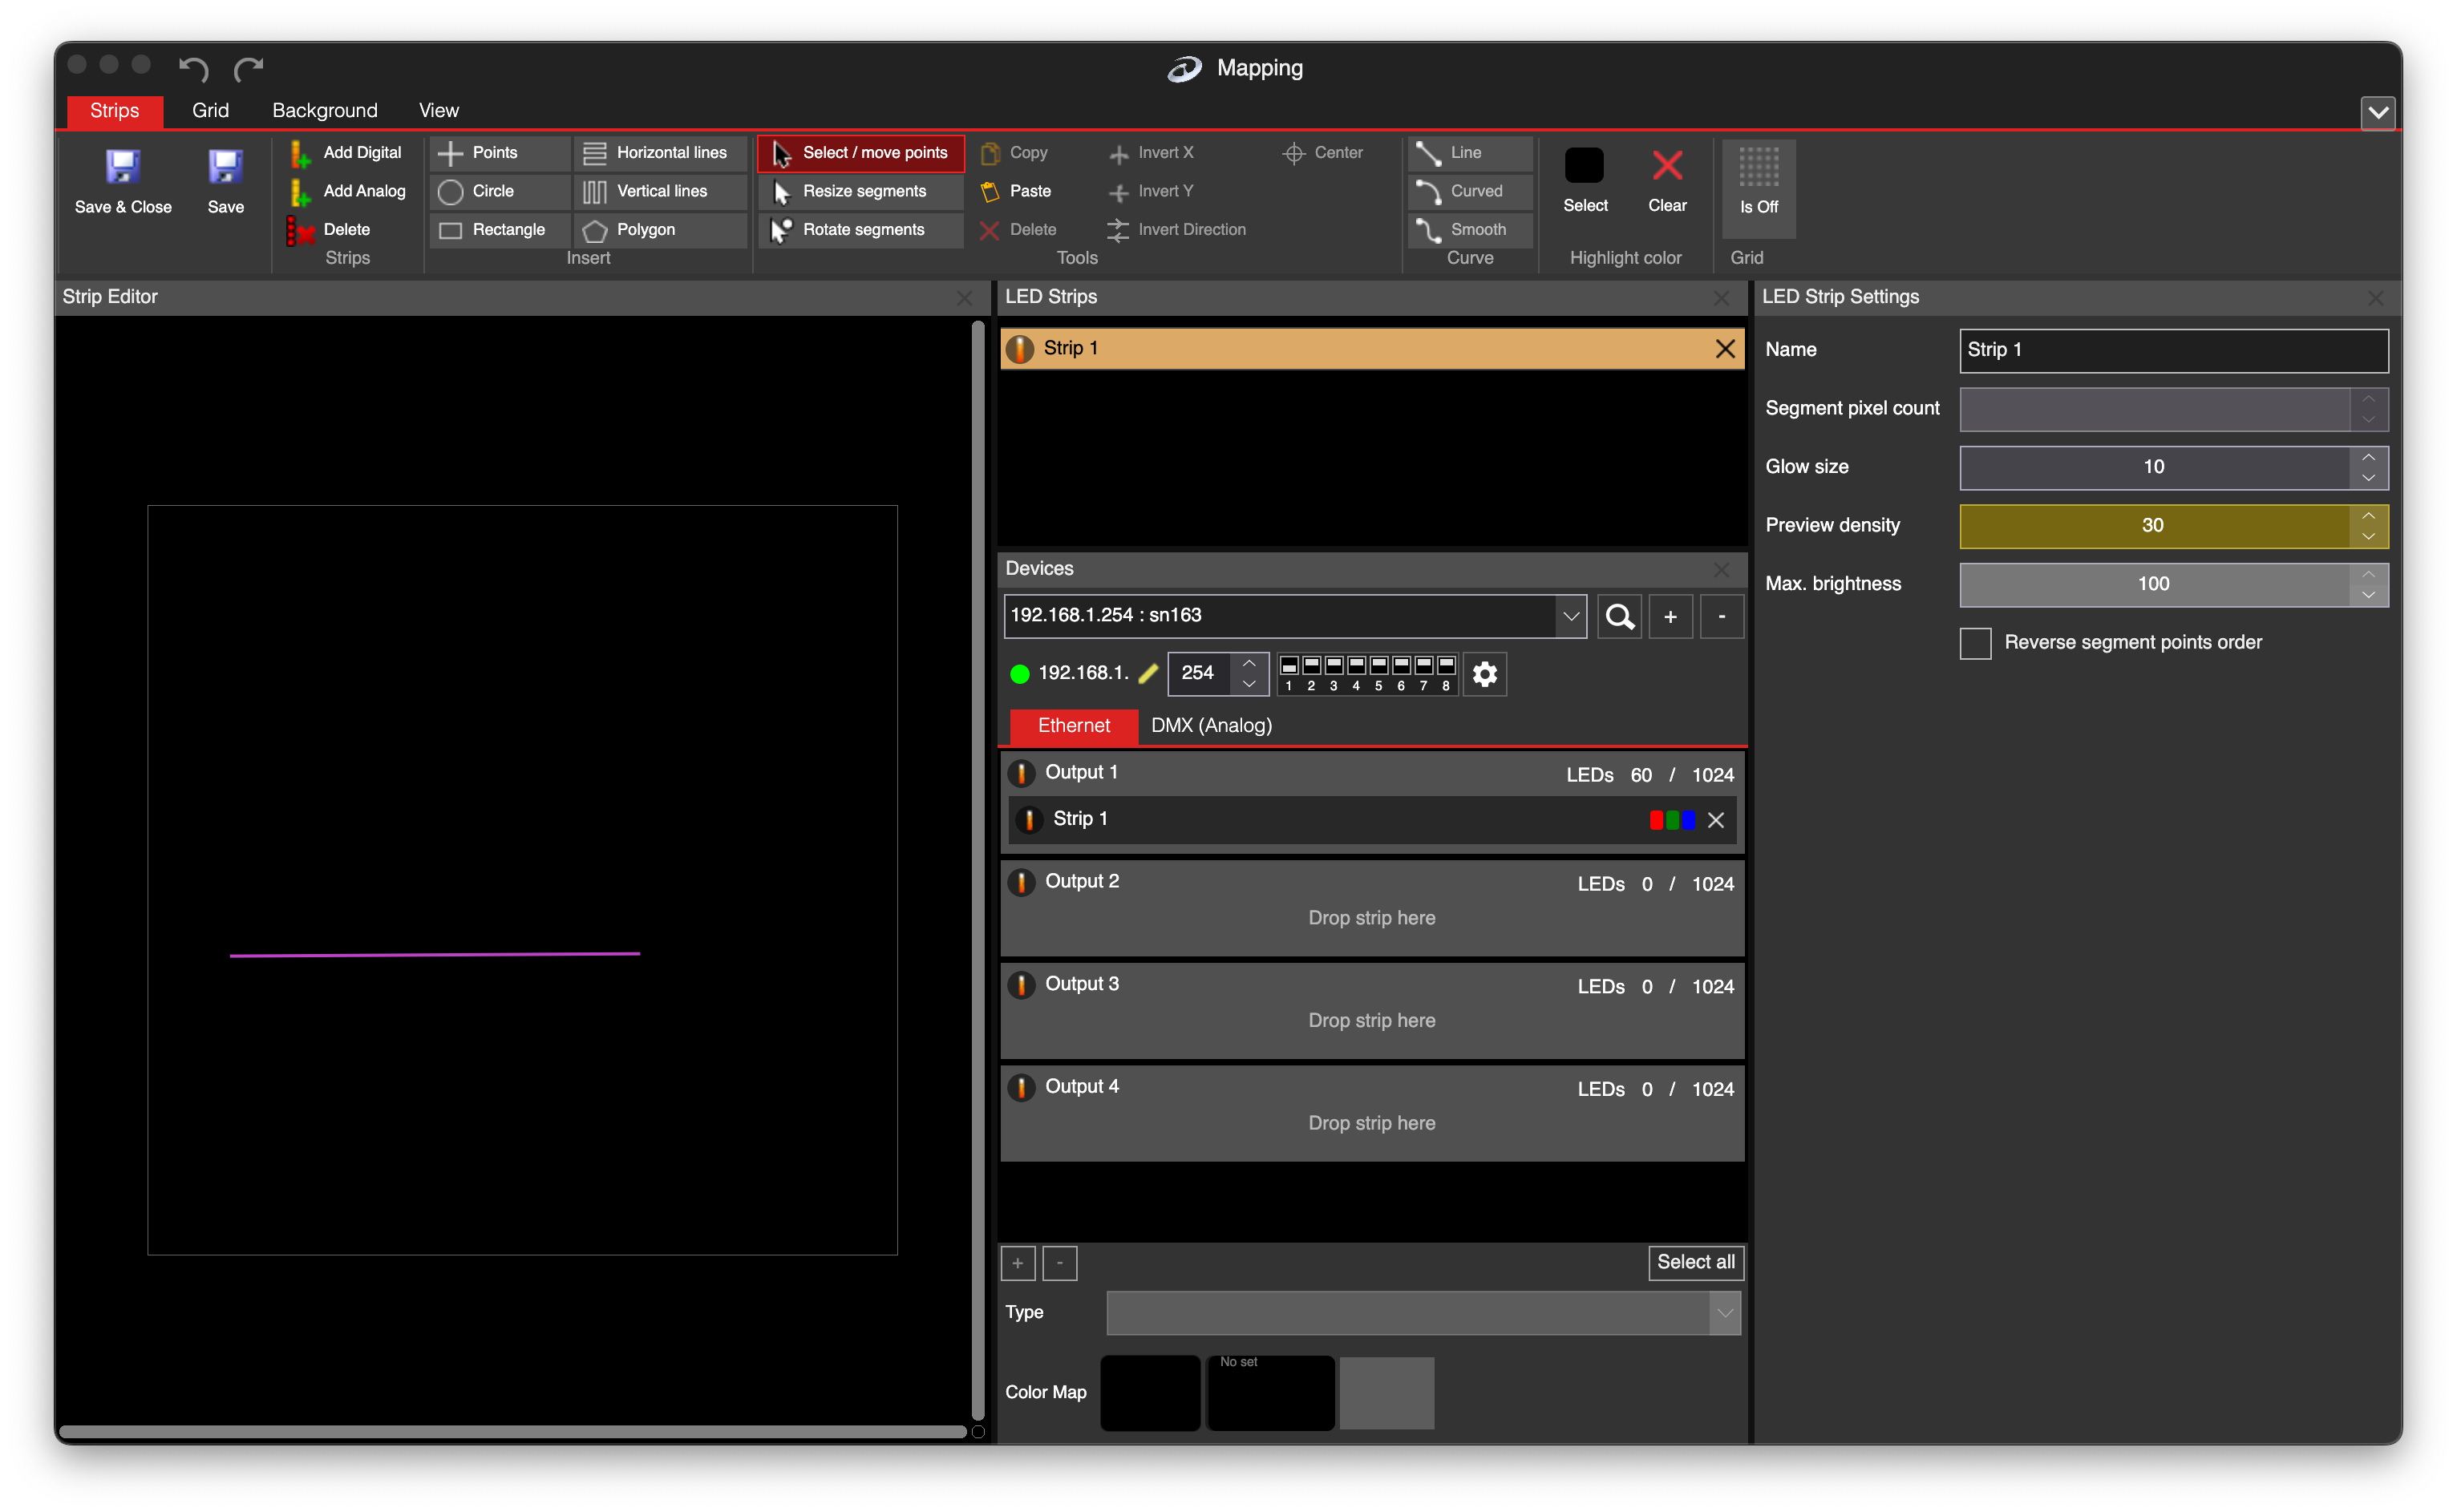Expand the ribbon collapse chevron
The height and width of the screenshot is (1512, 2457).
2378,112
